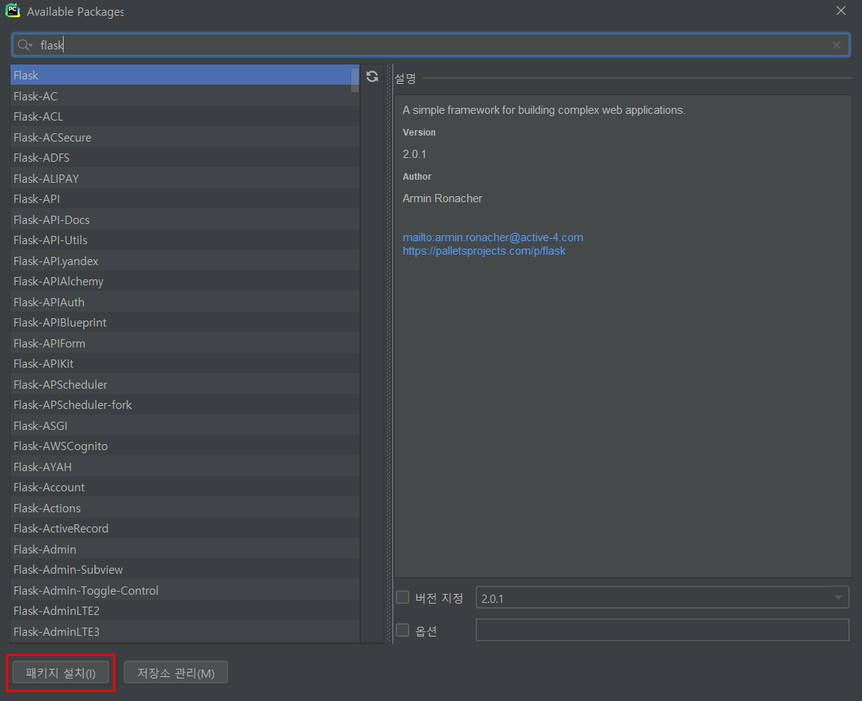Select Flask-APScheduler-fork package
This screenshot has width=862, height=701.
pyautogui.click(x=185, y=405)
